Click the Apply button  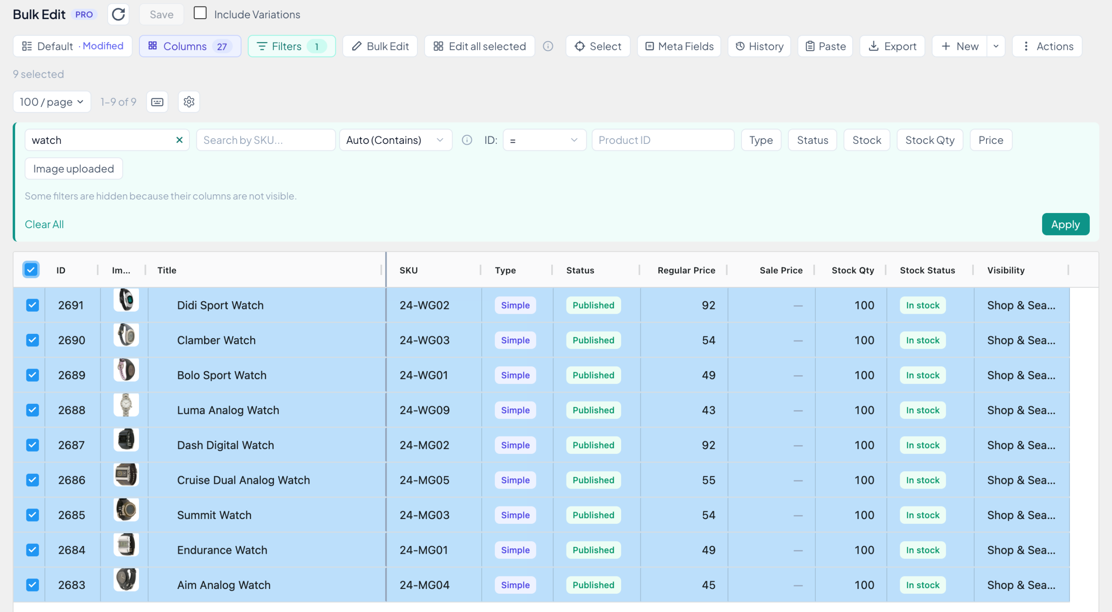(1065, 224)
